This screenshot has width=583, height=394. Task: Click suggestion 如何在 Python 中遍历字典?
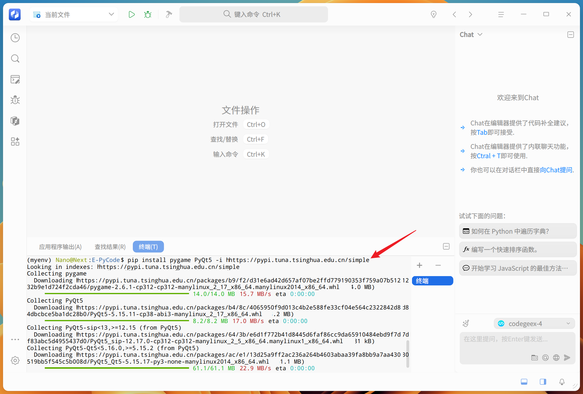point(518,231)
